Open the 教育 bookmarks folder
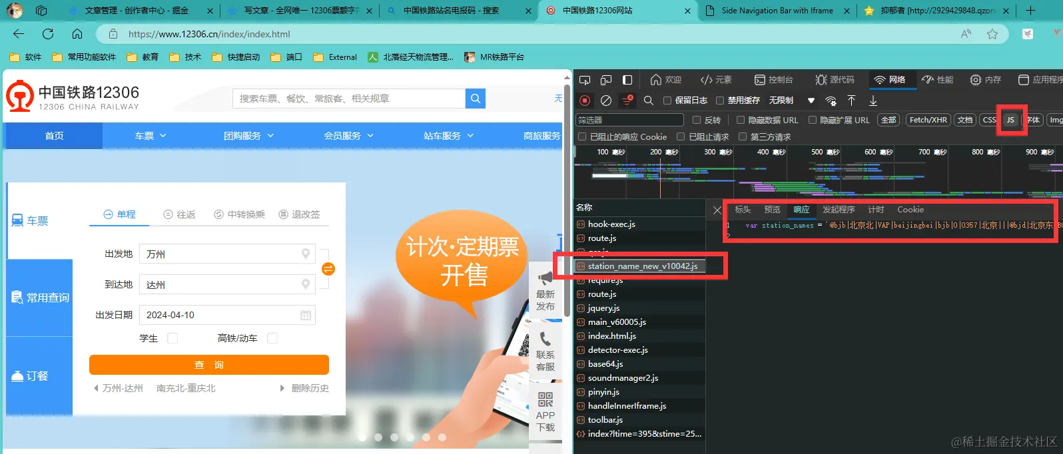 click(x=143, y=57)
